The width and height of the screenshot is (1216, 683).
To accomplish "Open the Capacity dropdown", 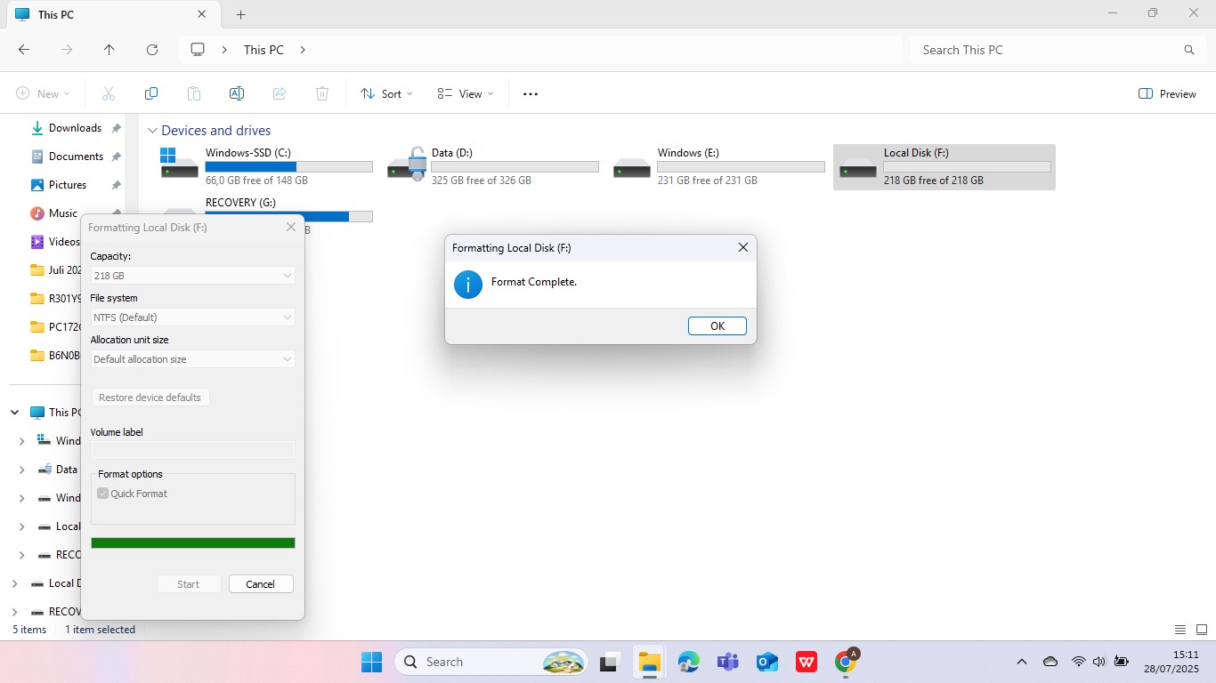I will pyautogui.click(x=192, y=276).
